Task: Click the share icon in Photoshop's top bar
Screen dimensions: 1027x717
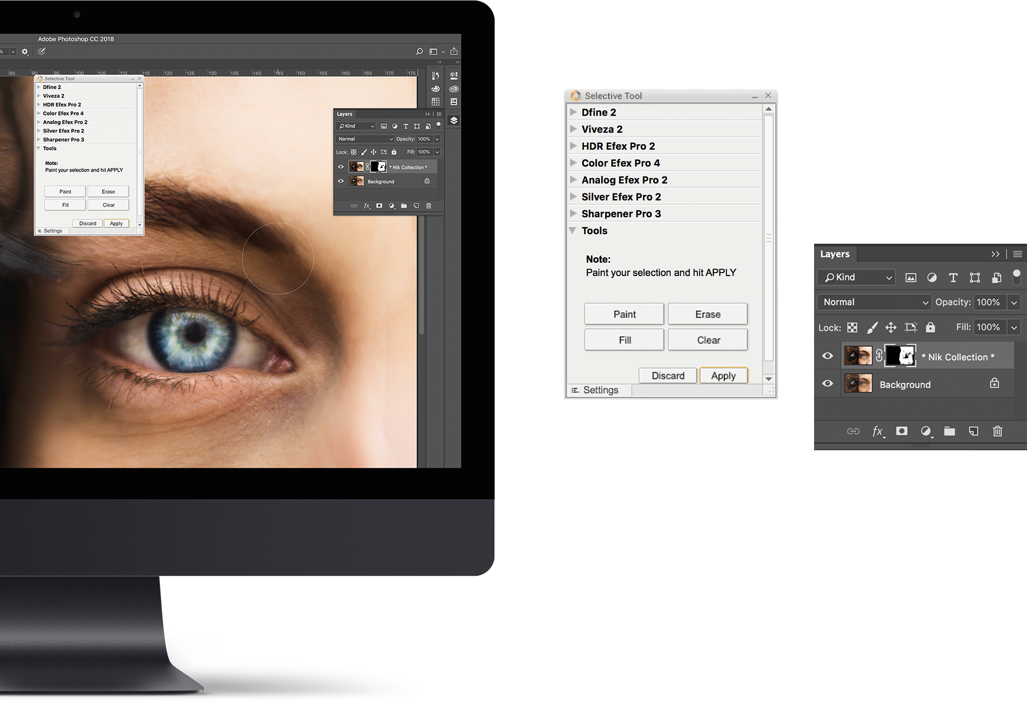Action: click(x=454, y=51)
